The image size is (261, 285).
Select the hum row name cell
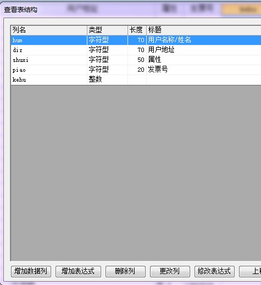[49, 40]
